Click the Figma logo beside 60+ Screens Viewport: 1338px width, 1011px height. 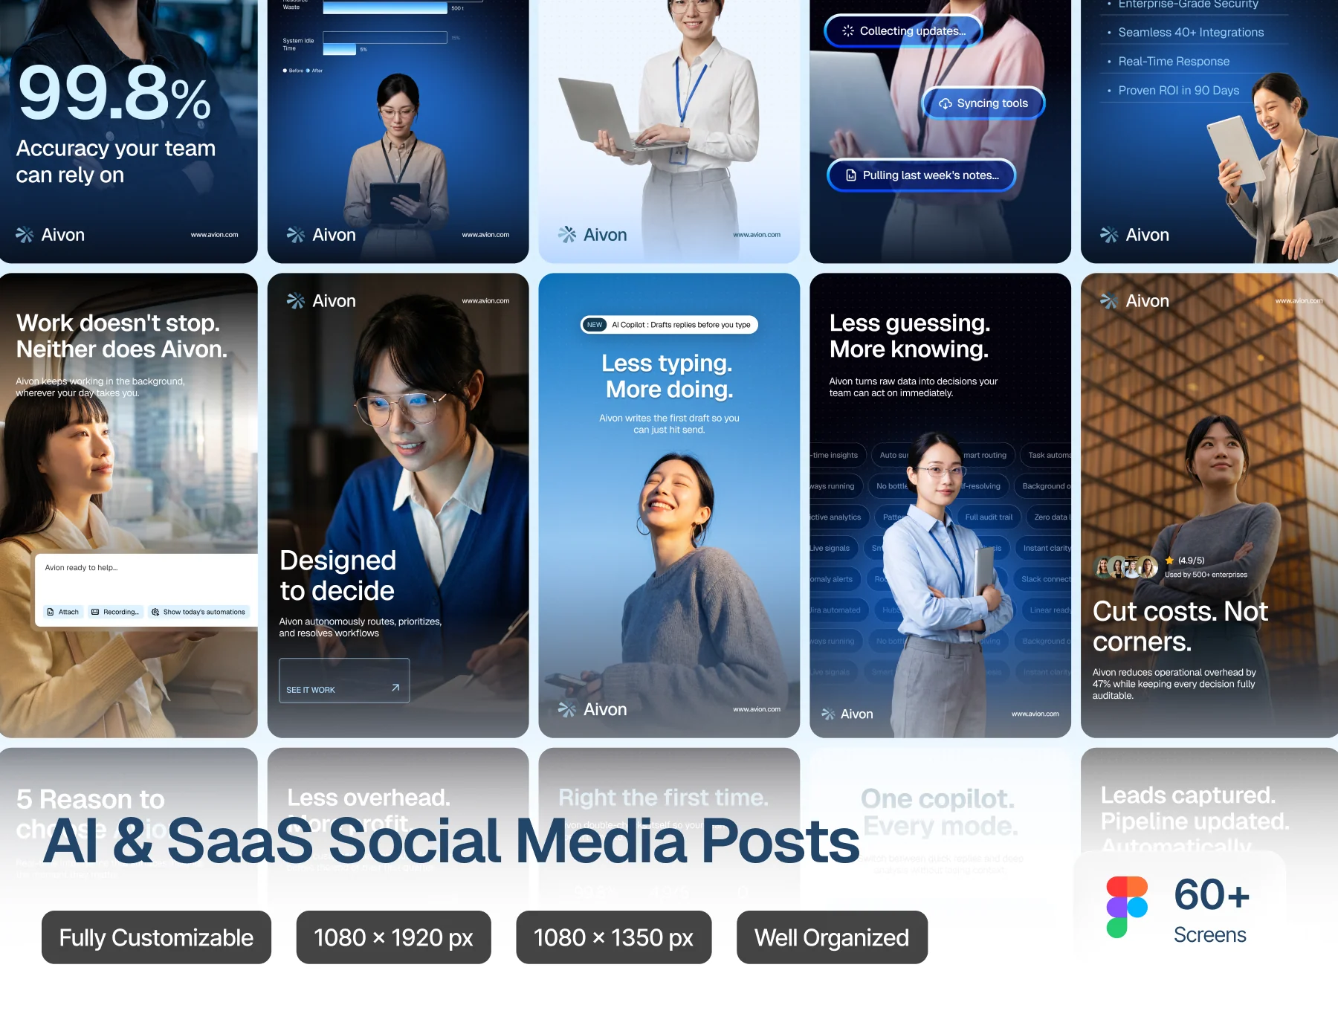(1127, 907)
